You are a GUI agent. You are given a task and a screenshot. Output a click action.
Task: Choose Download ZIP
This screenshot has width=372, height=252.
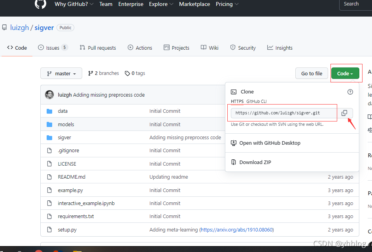click(x=255, y=162)
